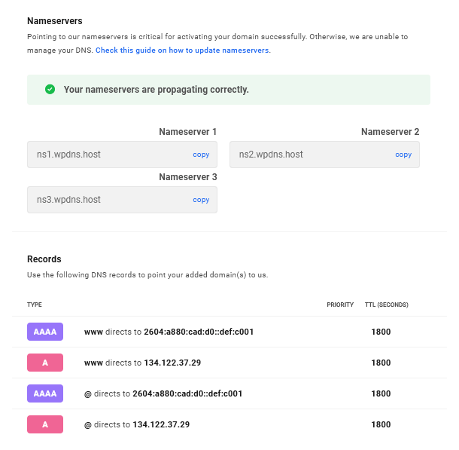Click the TTL (SECONDS) column header

coord(387,305)
